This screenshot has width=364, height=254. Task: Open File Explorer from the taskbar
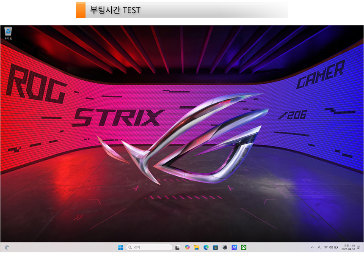[x=196, y=247]
